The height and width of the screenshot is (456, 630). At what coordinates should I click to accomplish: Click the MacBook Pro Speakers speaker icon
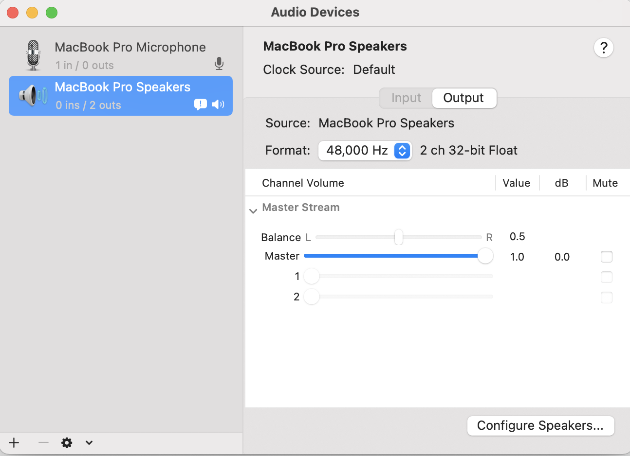click(x=33, y=95)
